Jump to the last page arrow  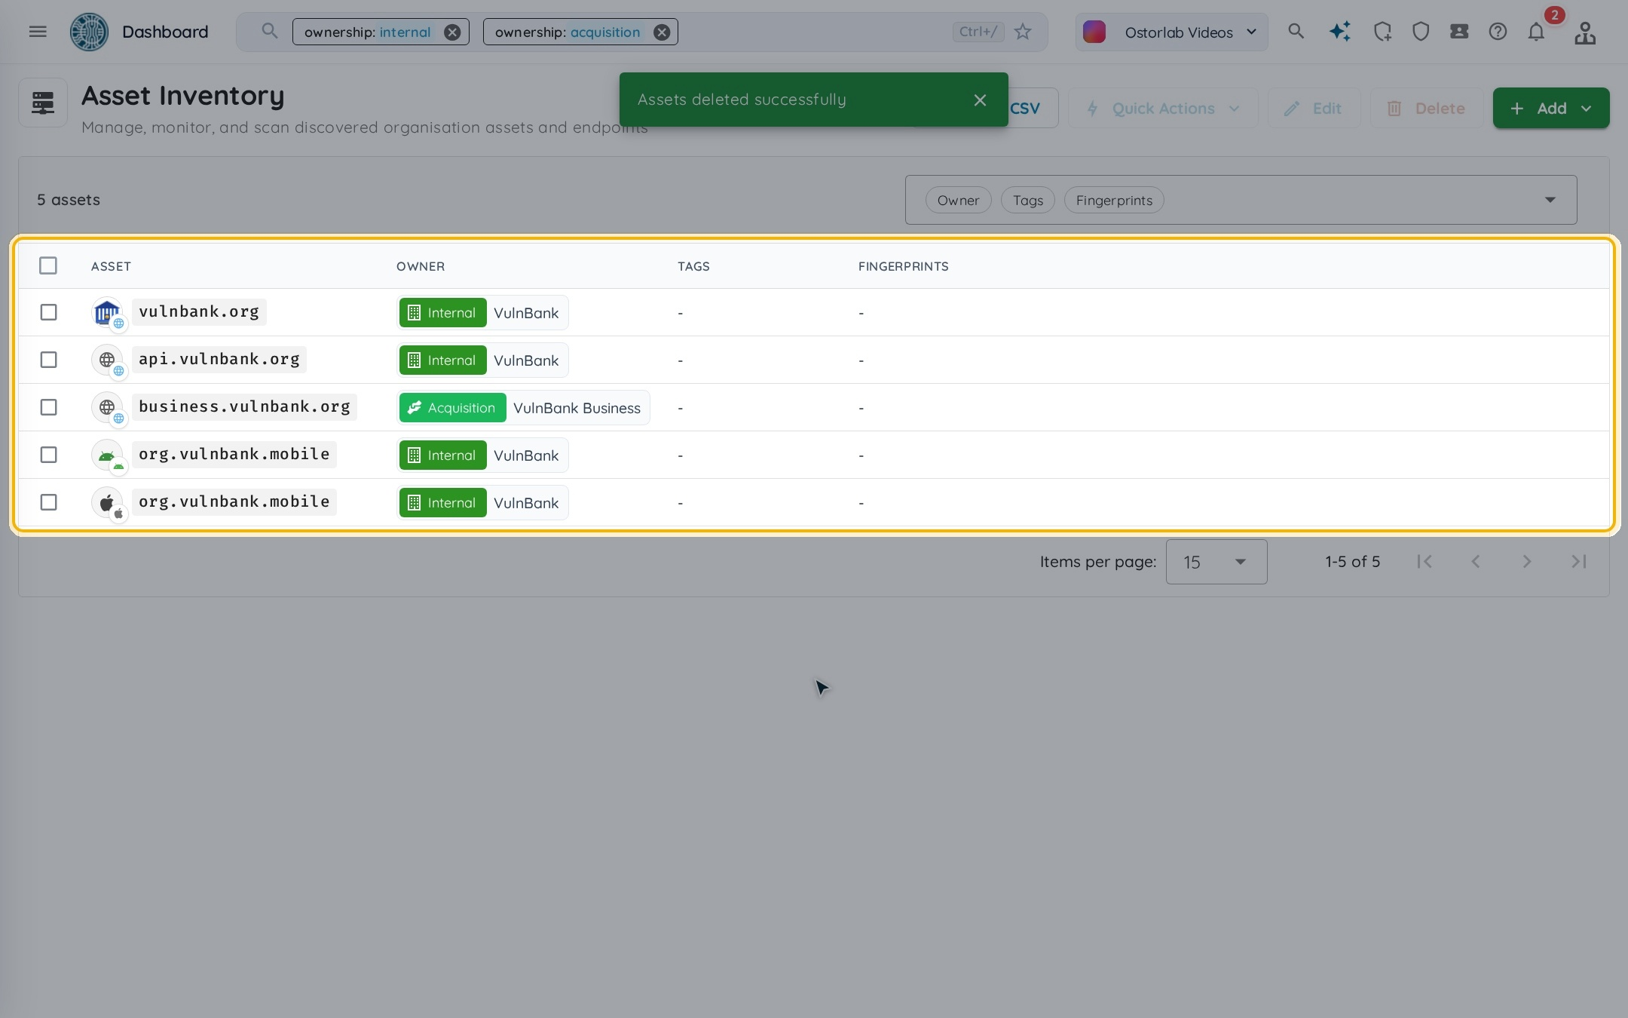point(1578,562)
